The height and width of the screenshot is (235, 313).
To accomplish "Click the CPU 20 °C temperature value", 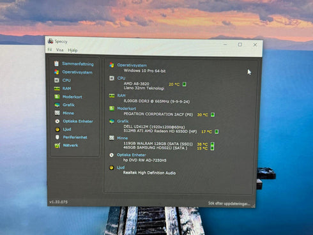I will [x=174, y=84].
